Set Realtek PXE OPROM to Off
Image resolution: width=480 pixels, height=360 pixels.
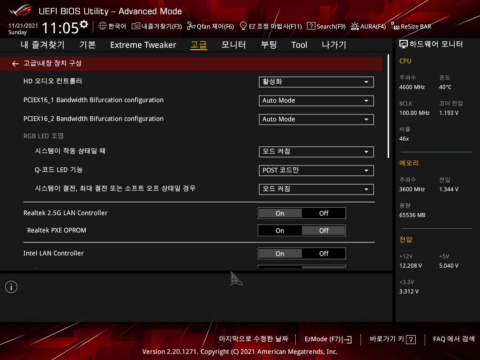coord(323,231)
